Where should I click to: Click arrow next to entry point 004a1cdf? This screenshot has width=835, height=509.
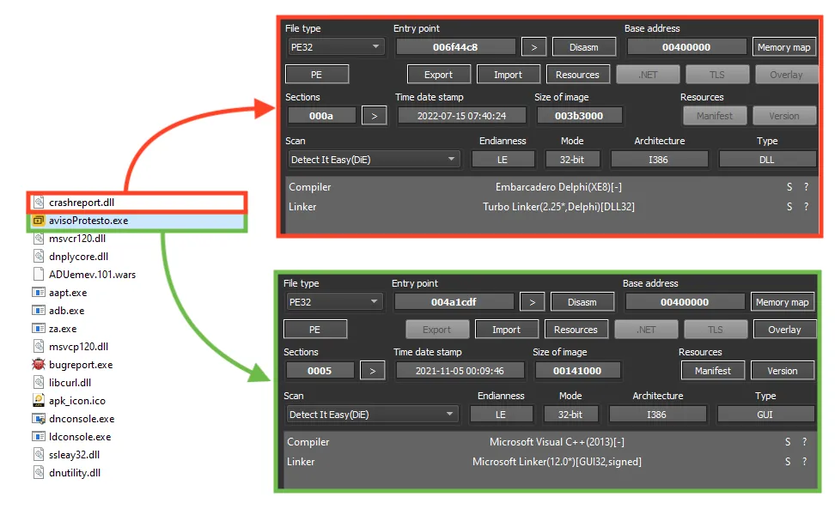click(532, 302)
